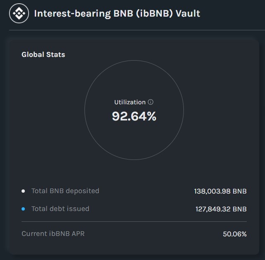The height and width of the screenshot is (260, 265).
Task: Click the Current ibBNB APR label
Action: 53,234
